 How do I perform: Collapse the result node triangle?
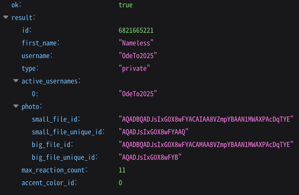pos(6,17)
